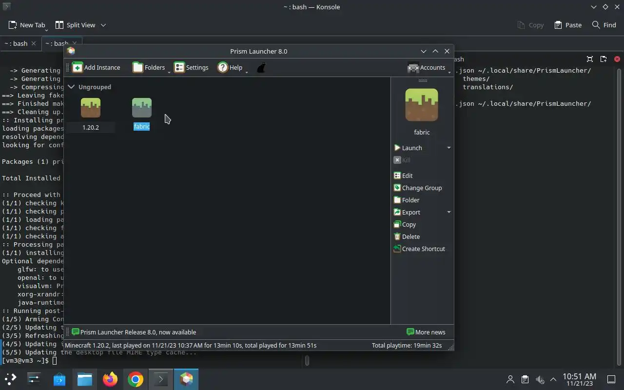
Task: Click the Total playtime status text
Action: tap(407, 345)
